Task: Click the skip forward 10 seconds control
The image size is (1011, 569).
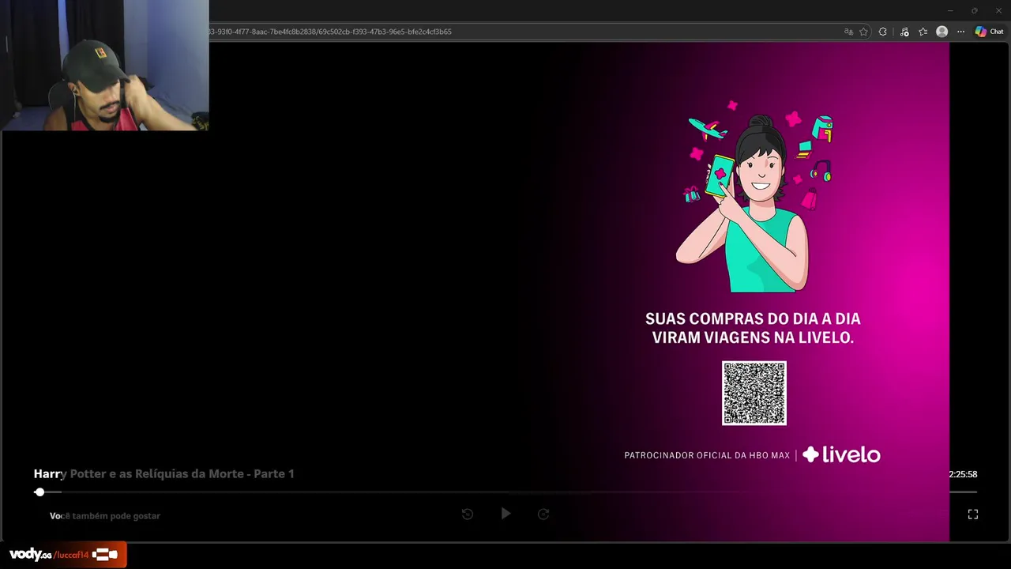Action: click(543, 514)
